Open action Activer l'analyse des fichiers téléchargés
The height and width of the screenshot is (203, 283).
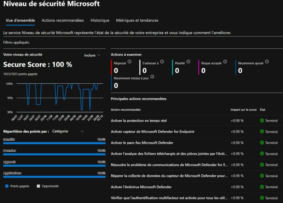[x=169, y=154]
